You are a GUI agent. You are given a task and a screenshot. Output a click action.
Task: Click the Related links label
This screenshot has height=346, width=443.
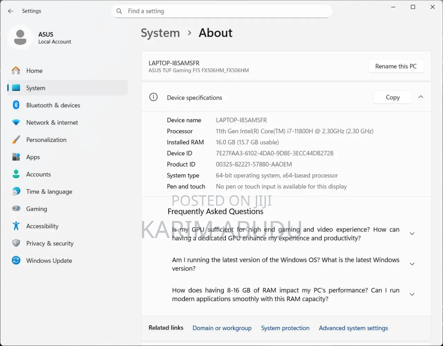click(x=166, y=328)
